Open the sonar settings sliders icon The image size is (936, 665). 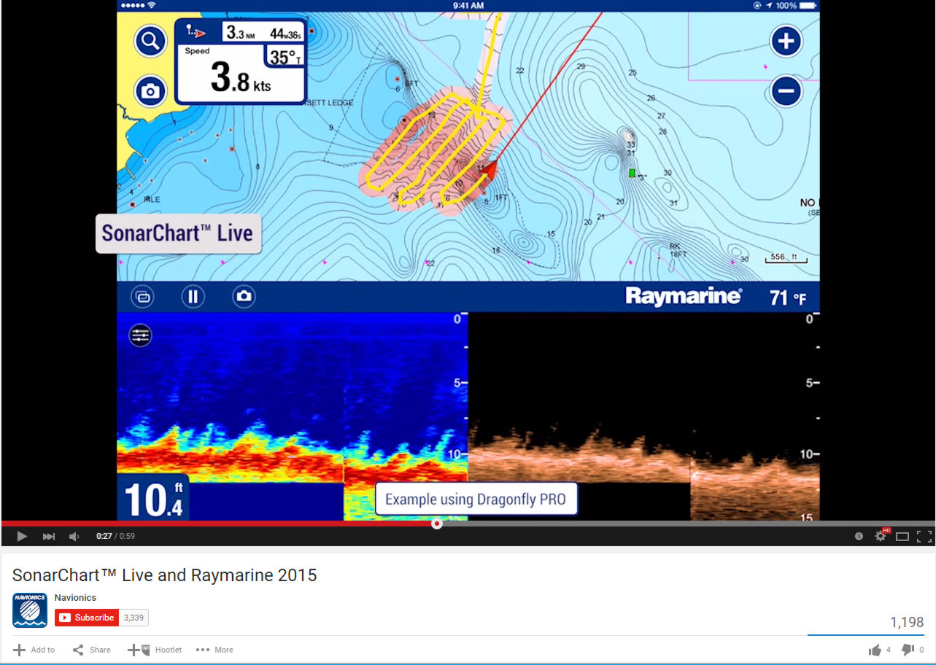140,335
